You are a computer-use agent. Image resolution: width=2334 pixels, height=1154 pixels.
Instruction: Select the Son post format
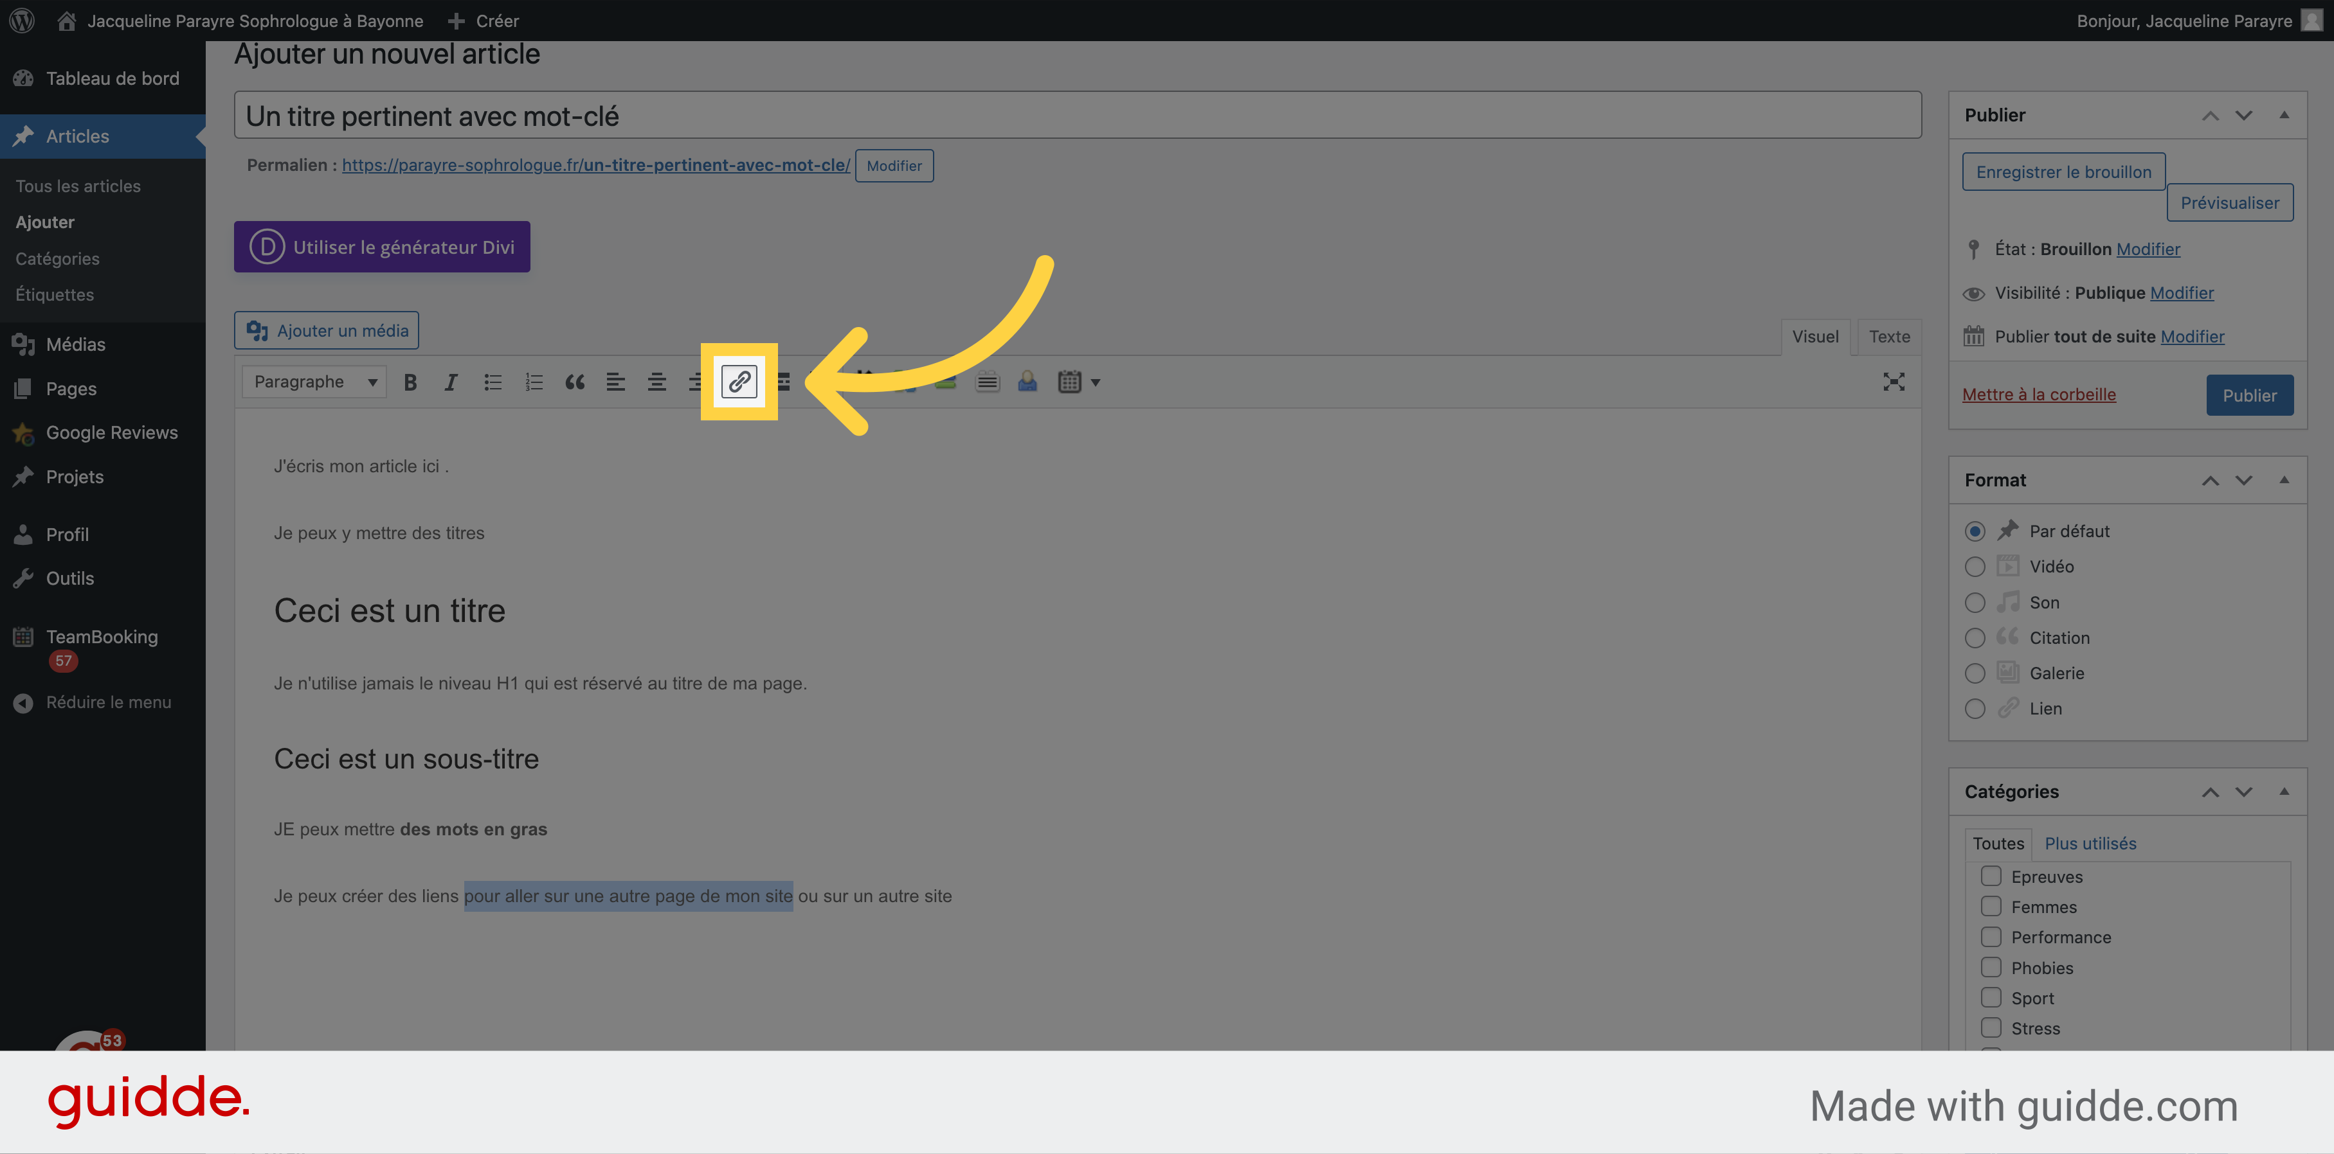point(1975,603)
